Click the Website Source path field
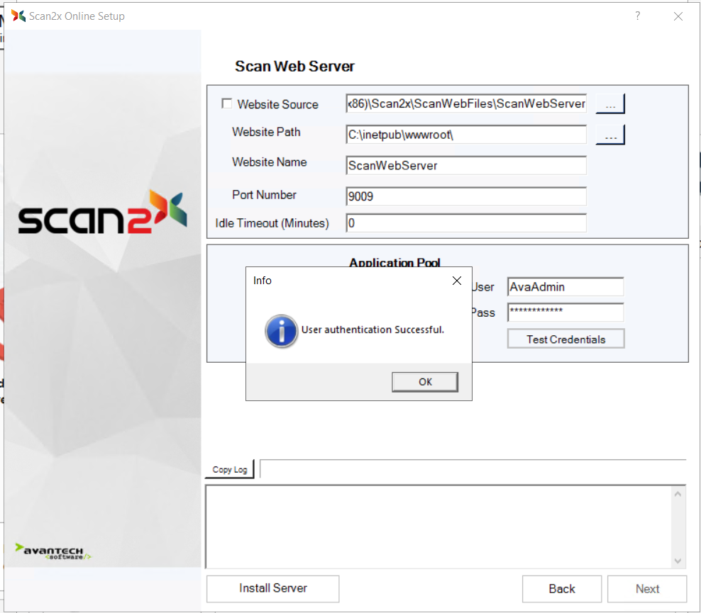701x613 pixels. pos(466,104)
